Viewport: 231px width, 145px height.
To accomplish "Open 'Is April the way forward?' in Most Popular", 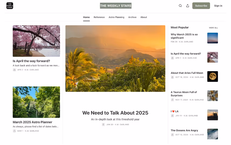I will (x=186, y=54).
